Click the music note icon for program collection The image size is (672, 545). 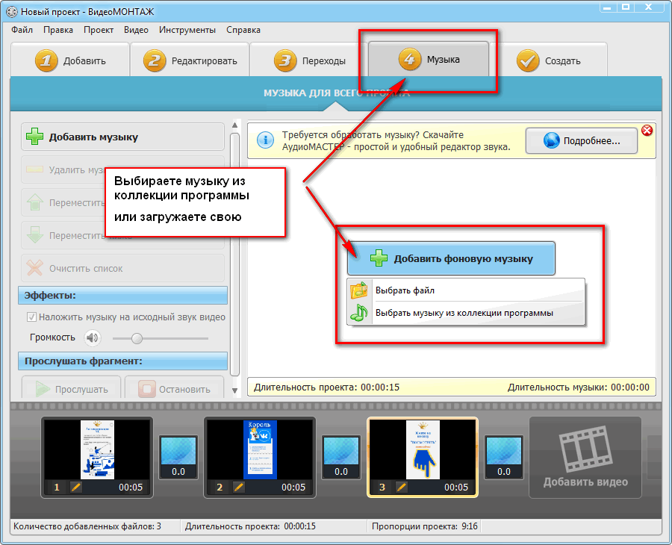pos(358,313)
